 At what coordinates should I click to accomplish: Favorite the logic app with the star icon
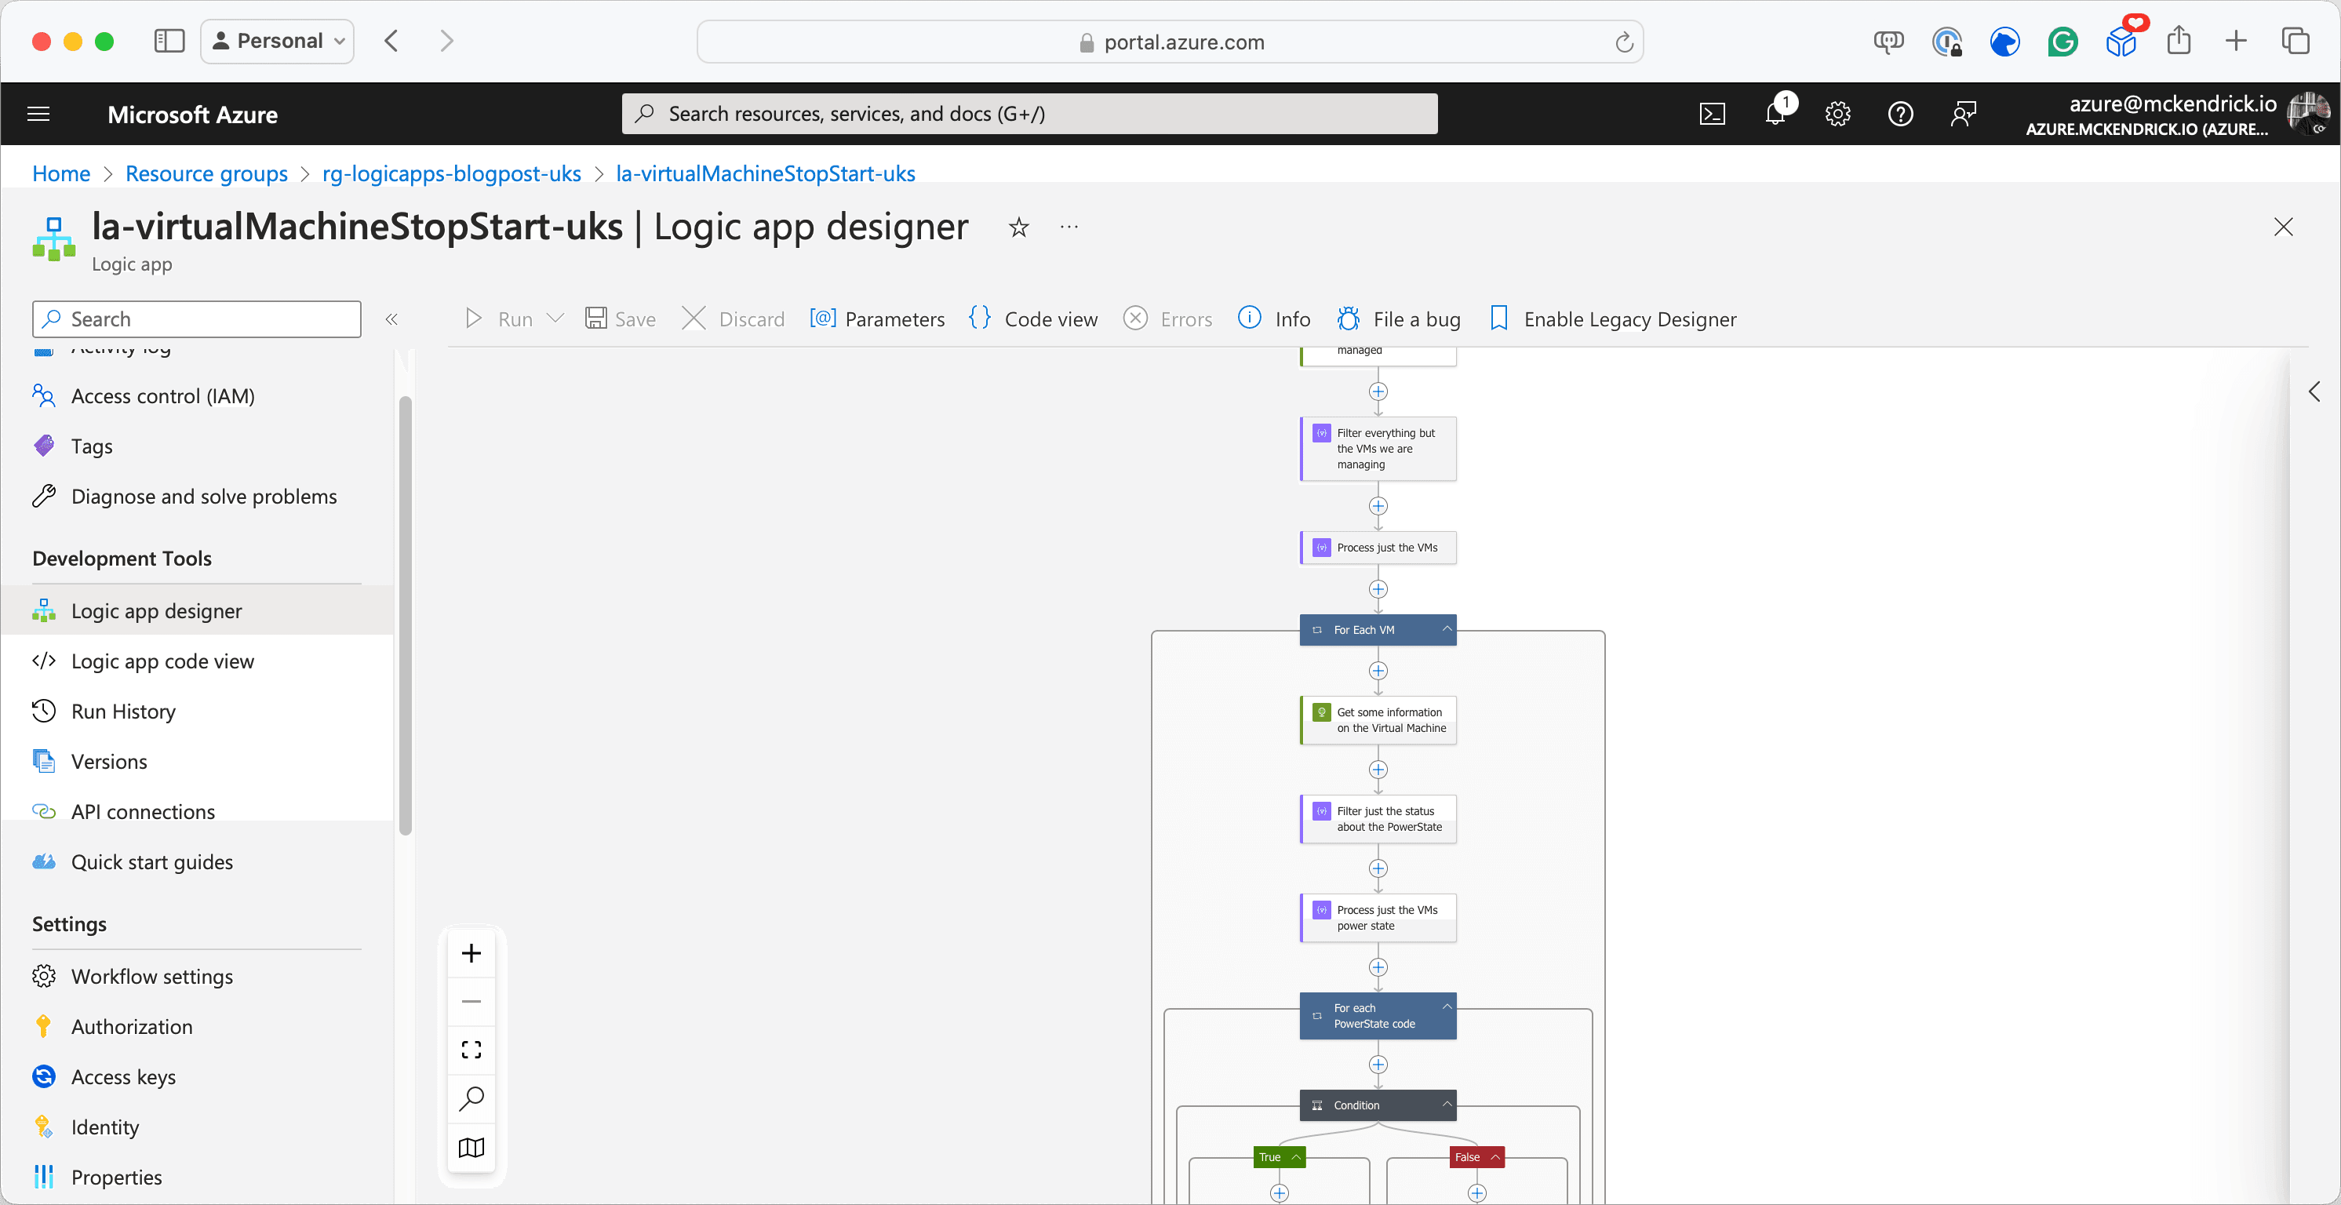point(1019,228)
